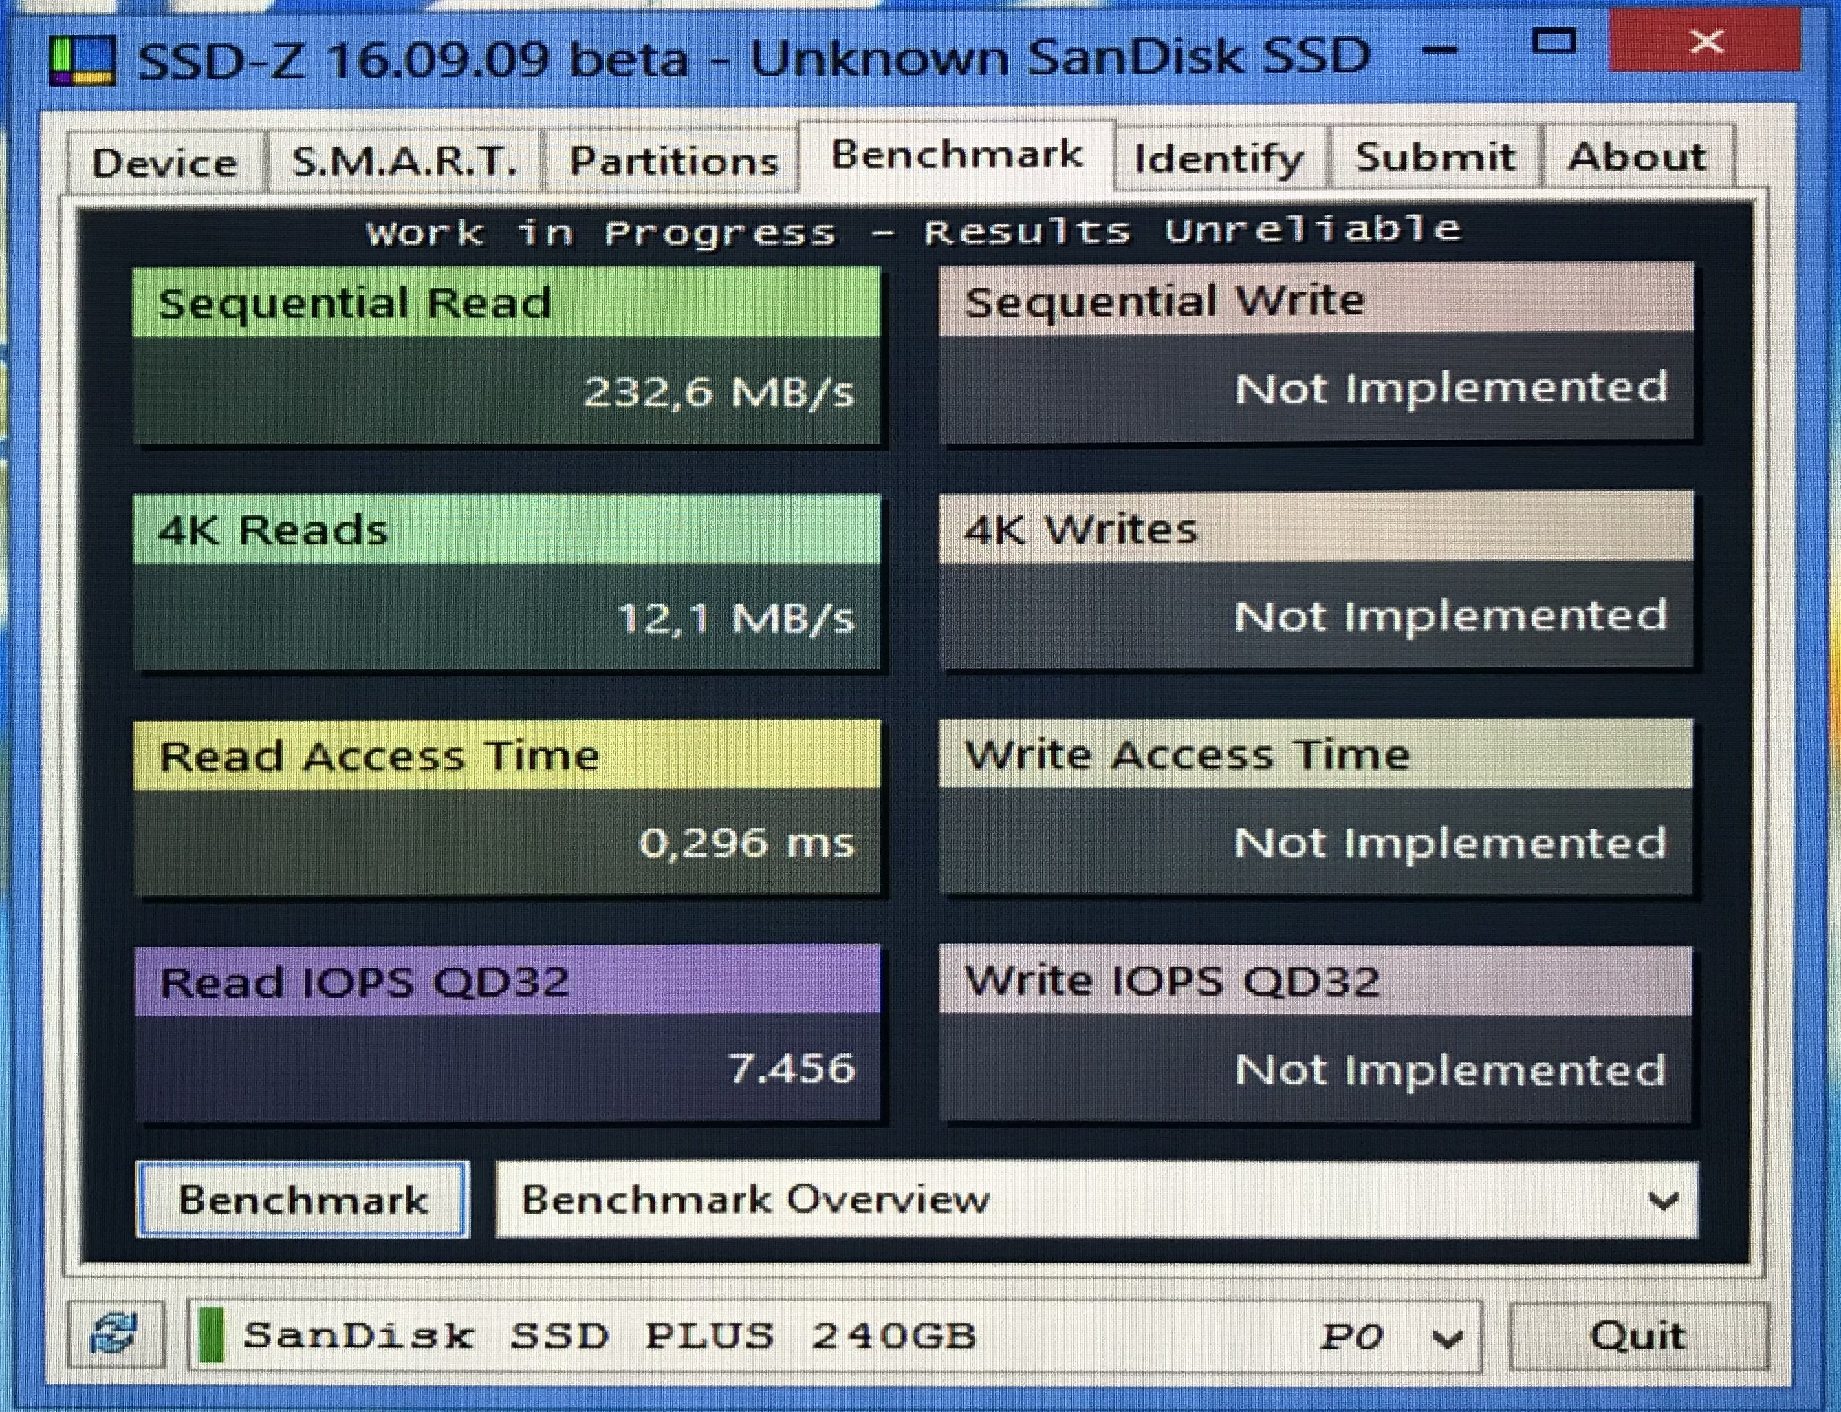Click the SSD-Z app icon in title bar
Screen dimensions: 1841x1412
point(82,61)
